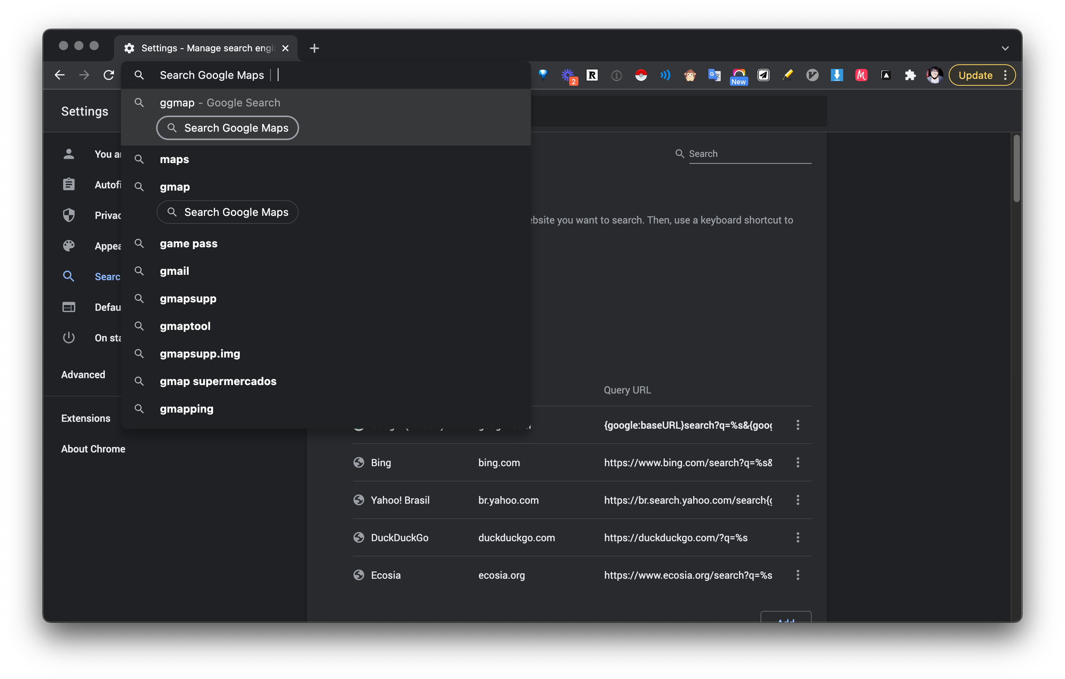This screenshot has width=1065, height=679.
Task: Open the monkey face extension icon
Action: (689, 75)
